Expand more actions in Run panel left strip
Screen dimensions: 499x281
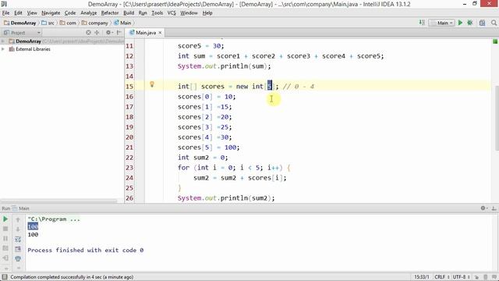pos(5,268)
